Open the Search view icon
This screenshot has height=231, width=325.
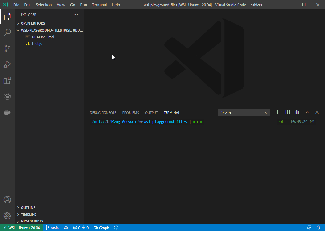7,33
